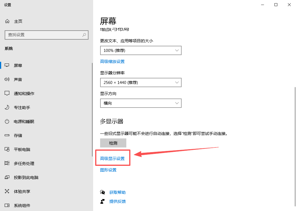This screenshot has height=211, width=296.
Task: Select 投影到此电脑 in the sidebar
Action: point(26,177)
